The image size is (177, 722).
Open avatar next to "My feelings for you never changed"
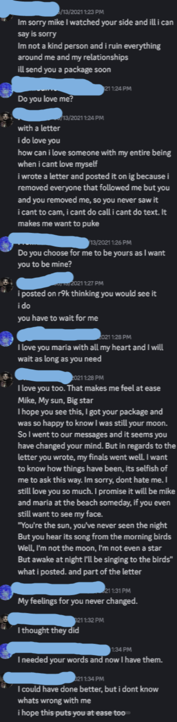click(6, 592)
